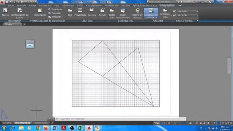
Task: Select the Sección view tool
Action: pyautogui.click(x=92, y=13)
